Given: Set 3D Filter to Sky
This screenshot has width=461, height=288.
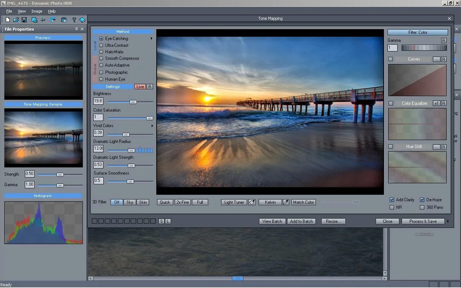Looking at the screenshot, I should [130, 202].
